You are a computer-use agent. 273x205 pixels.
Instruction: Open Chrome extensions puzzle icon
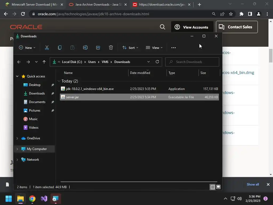click(x=242, y=14)
